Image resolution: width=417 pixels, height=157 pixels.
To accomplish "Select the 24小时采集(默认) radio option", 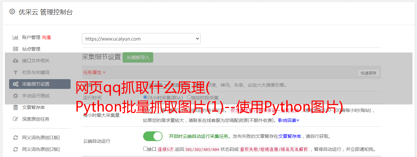I will click(x=145, y=97).
